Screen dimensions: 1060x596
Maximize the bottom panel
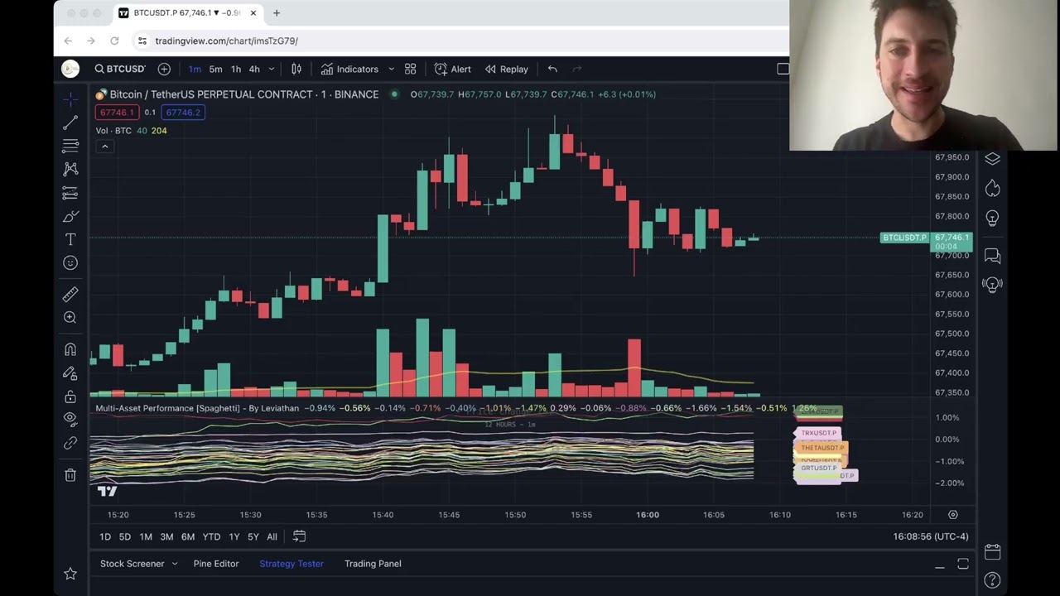(x=963, y=564)
